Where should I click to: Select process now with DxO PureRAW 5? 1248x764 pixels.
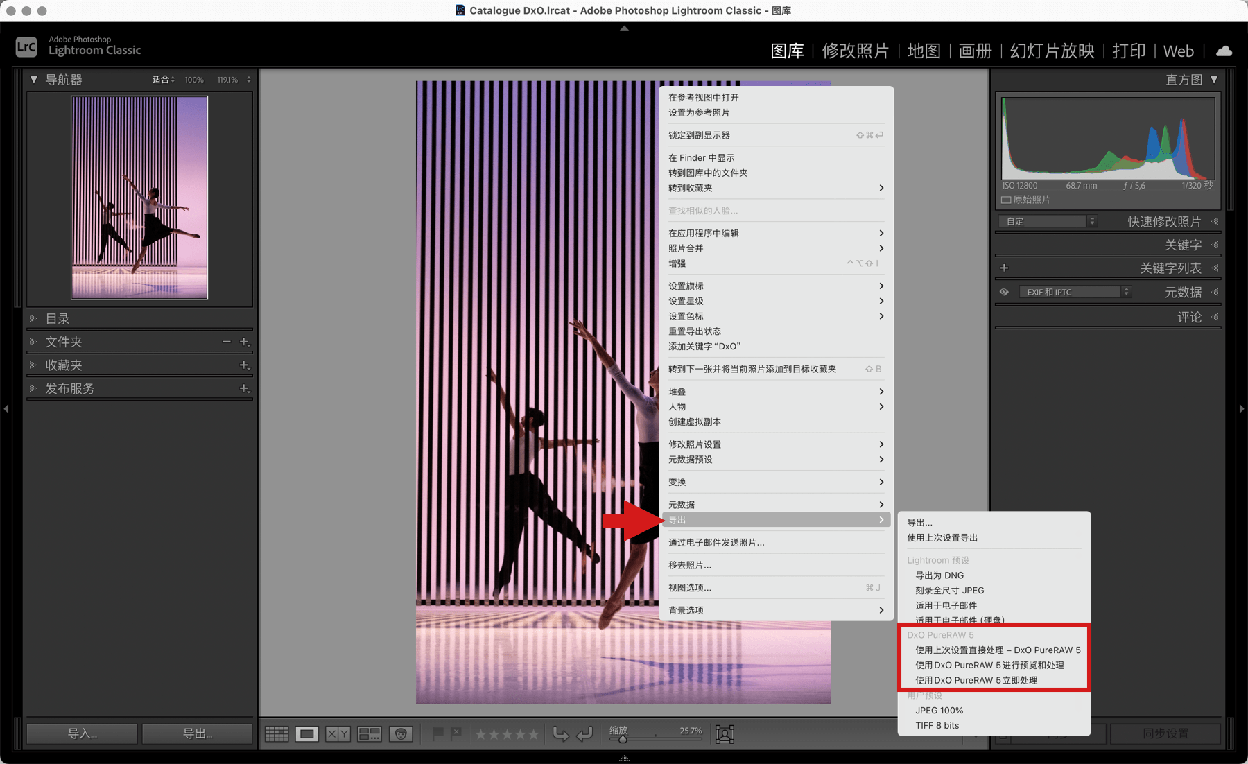pyautogui.click(x=994, y=680)
